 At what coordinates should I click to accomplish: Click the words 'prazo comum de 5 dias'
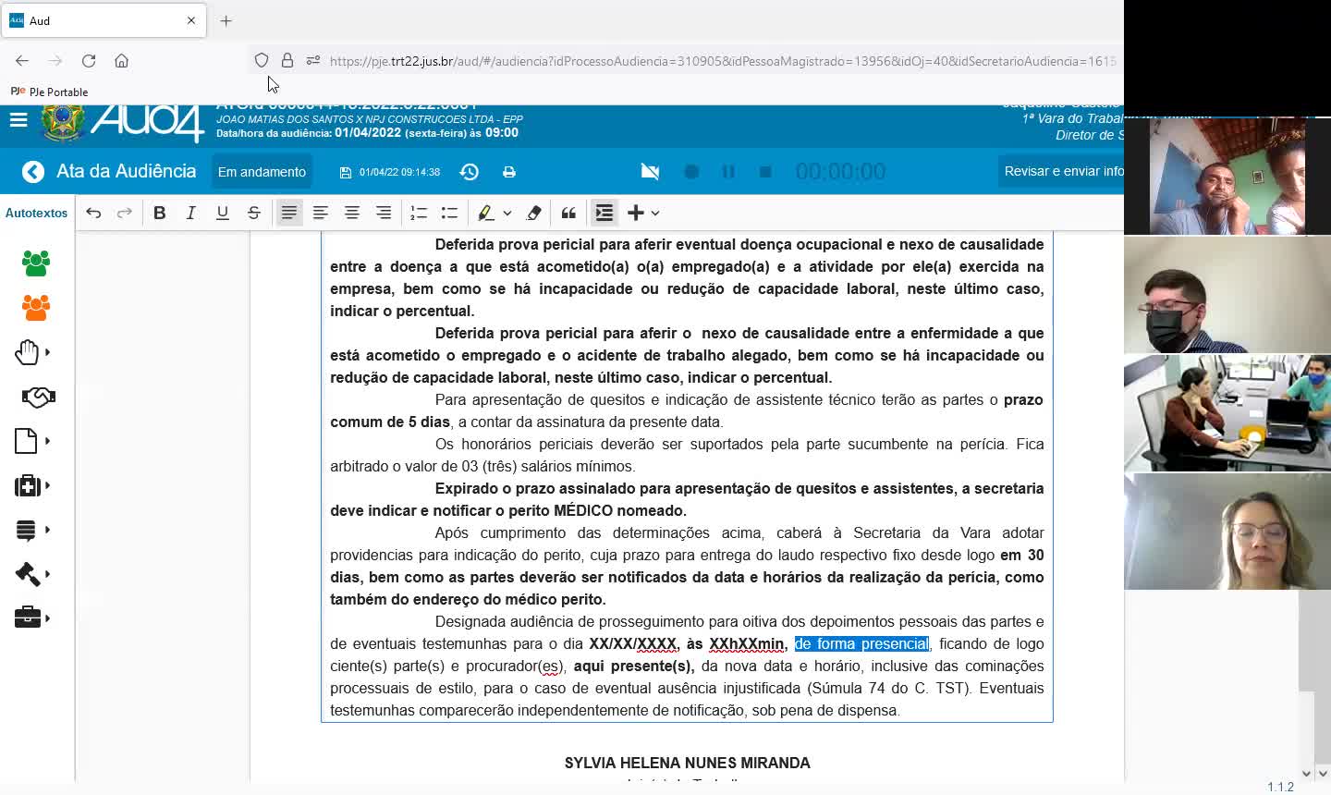(687, 411)
